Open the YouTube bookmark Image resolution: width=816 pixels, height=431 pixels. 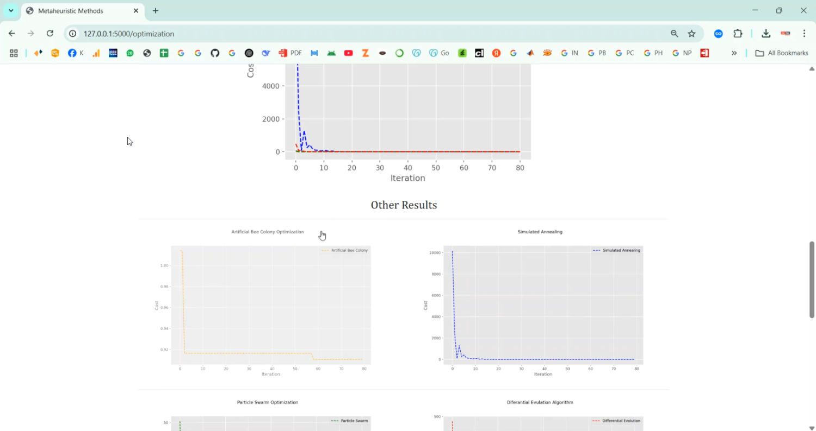point(349,53)
